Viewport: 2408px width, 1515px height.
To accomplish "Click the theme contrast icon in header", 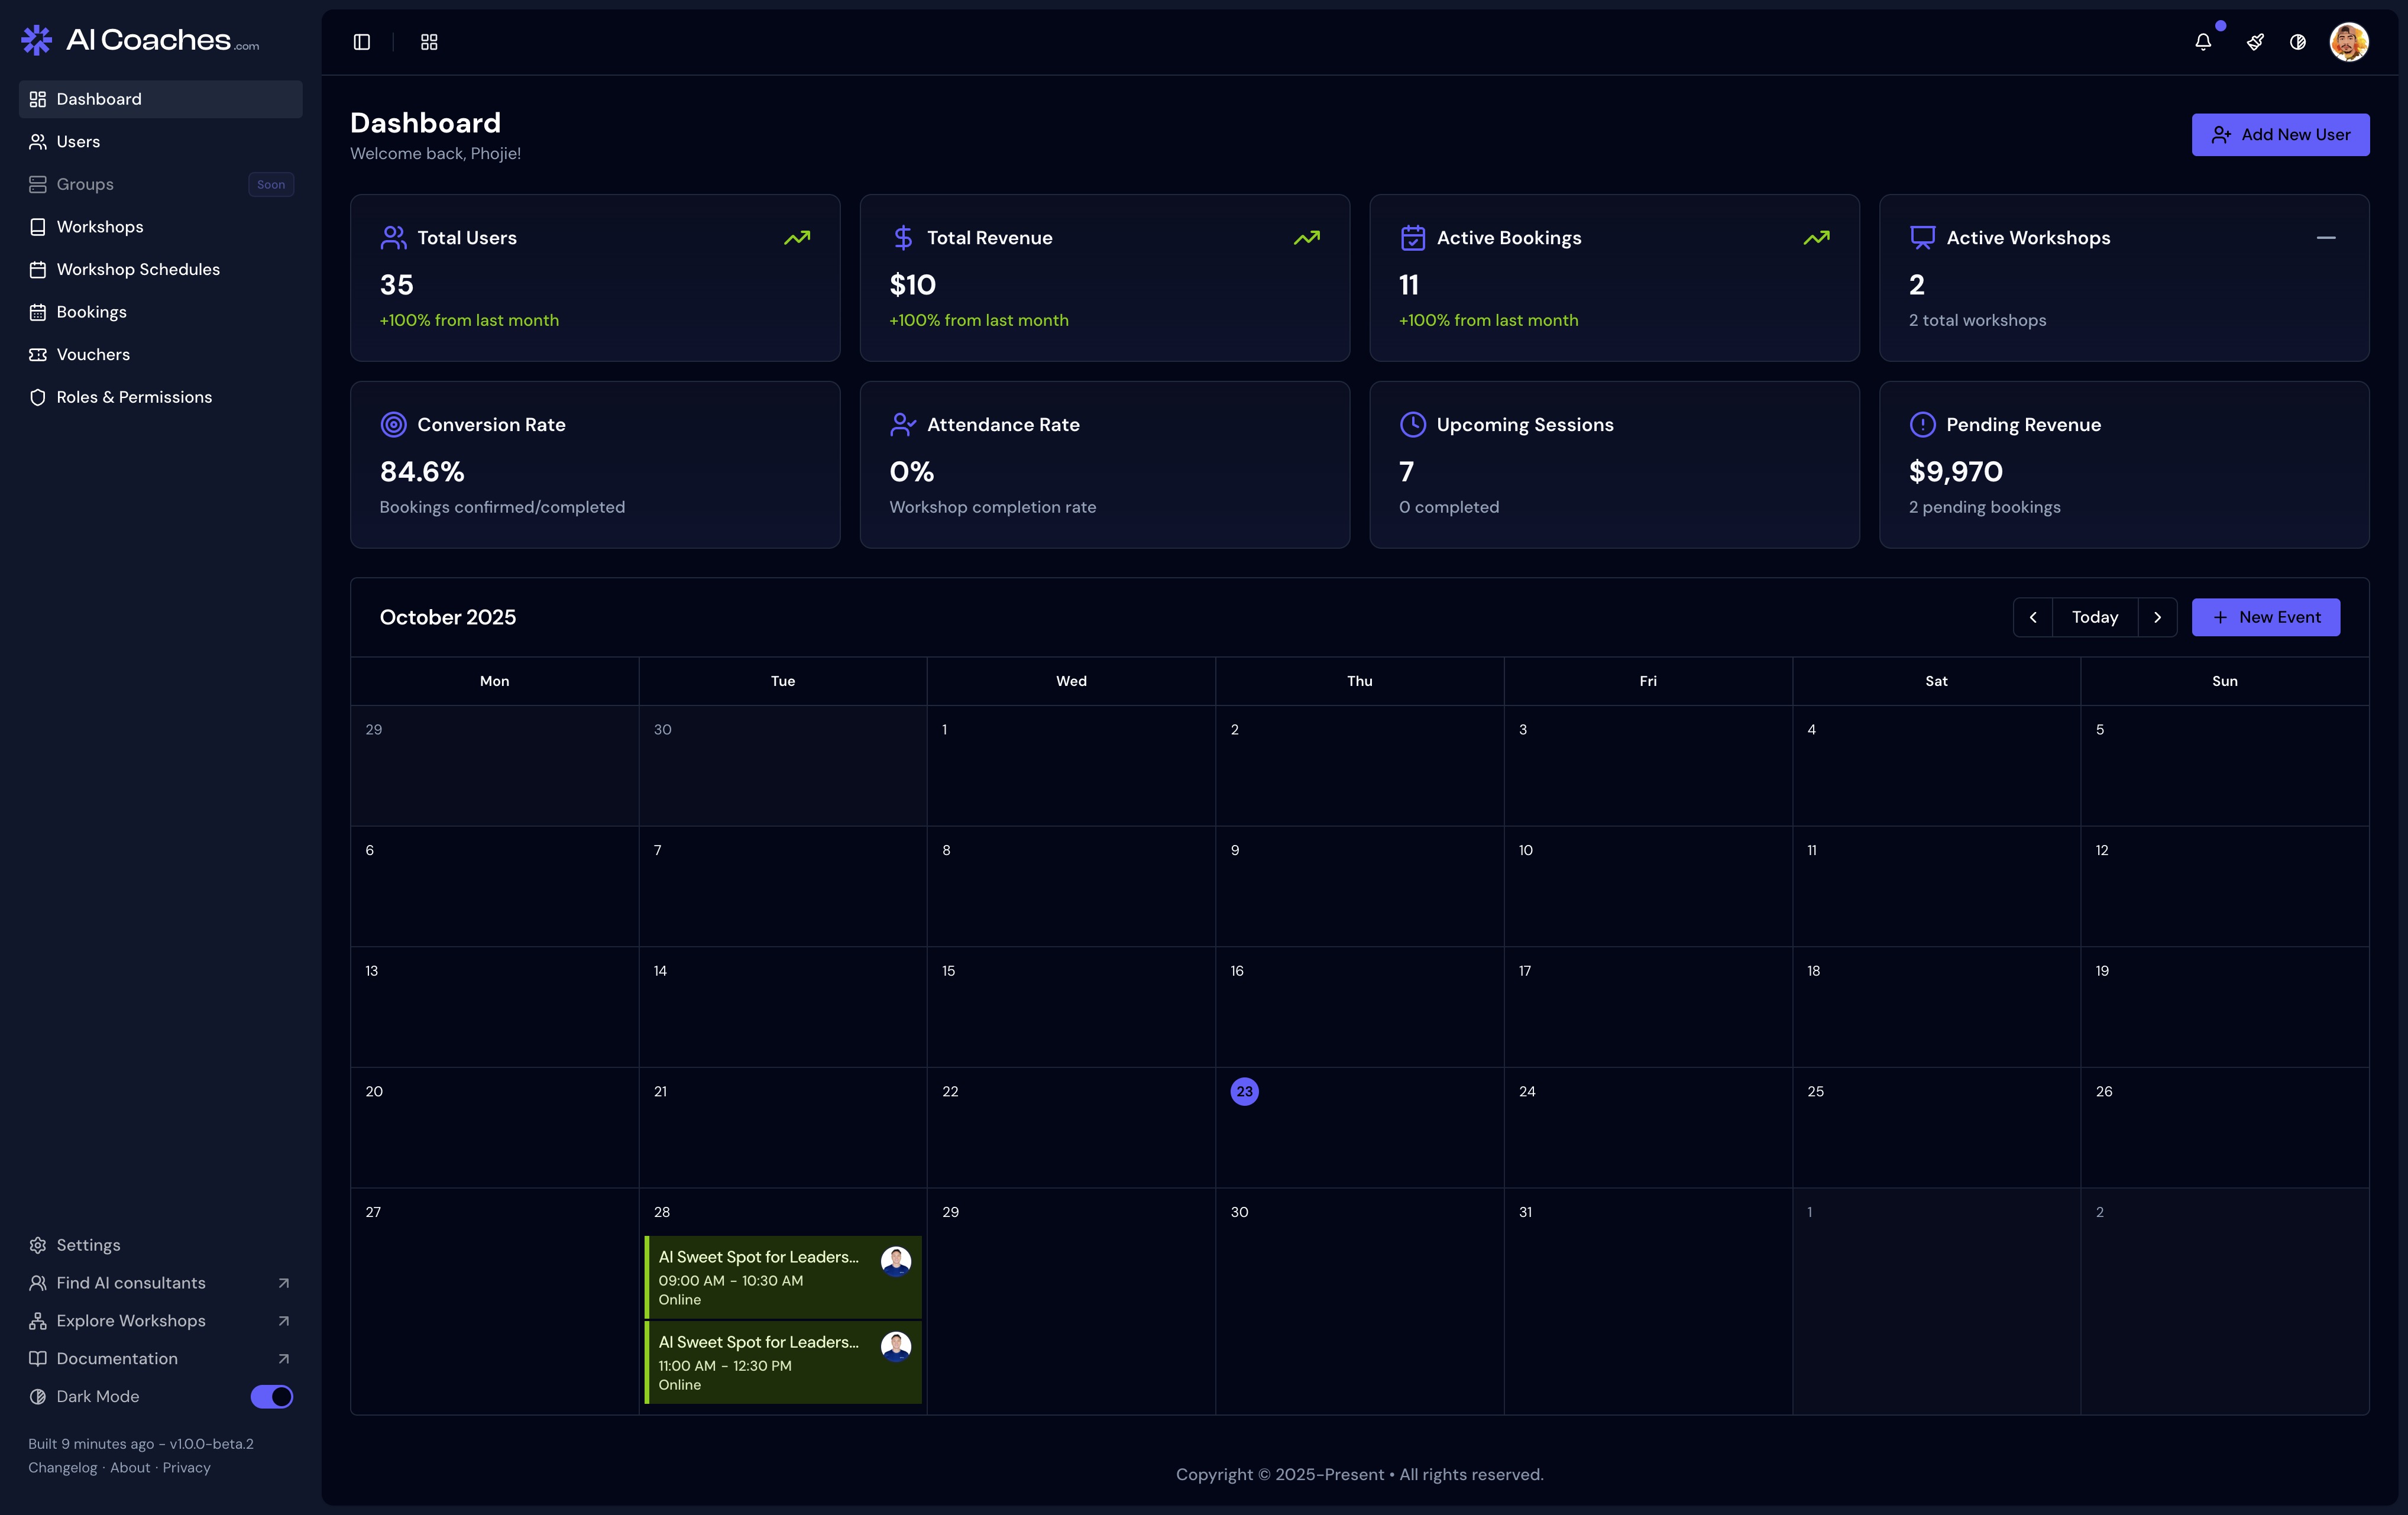I will point(2298,42).
